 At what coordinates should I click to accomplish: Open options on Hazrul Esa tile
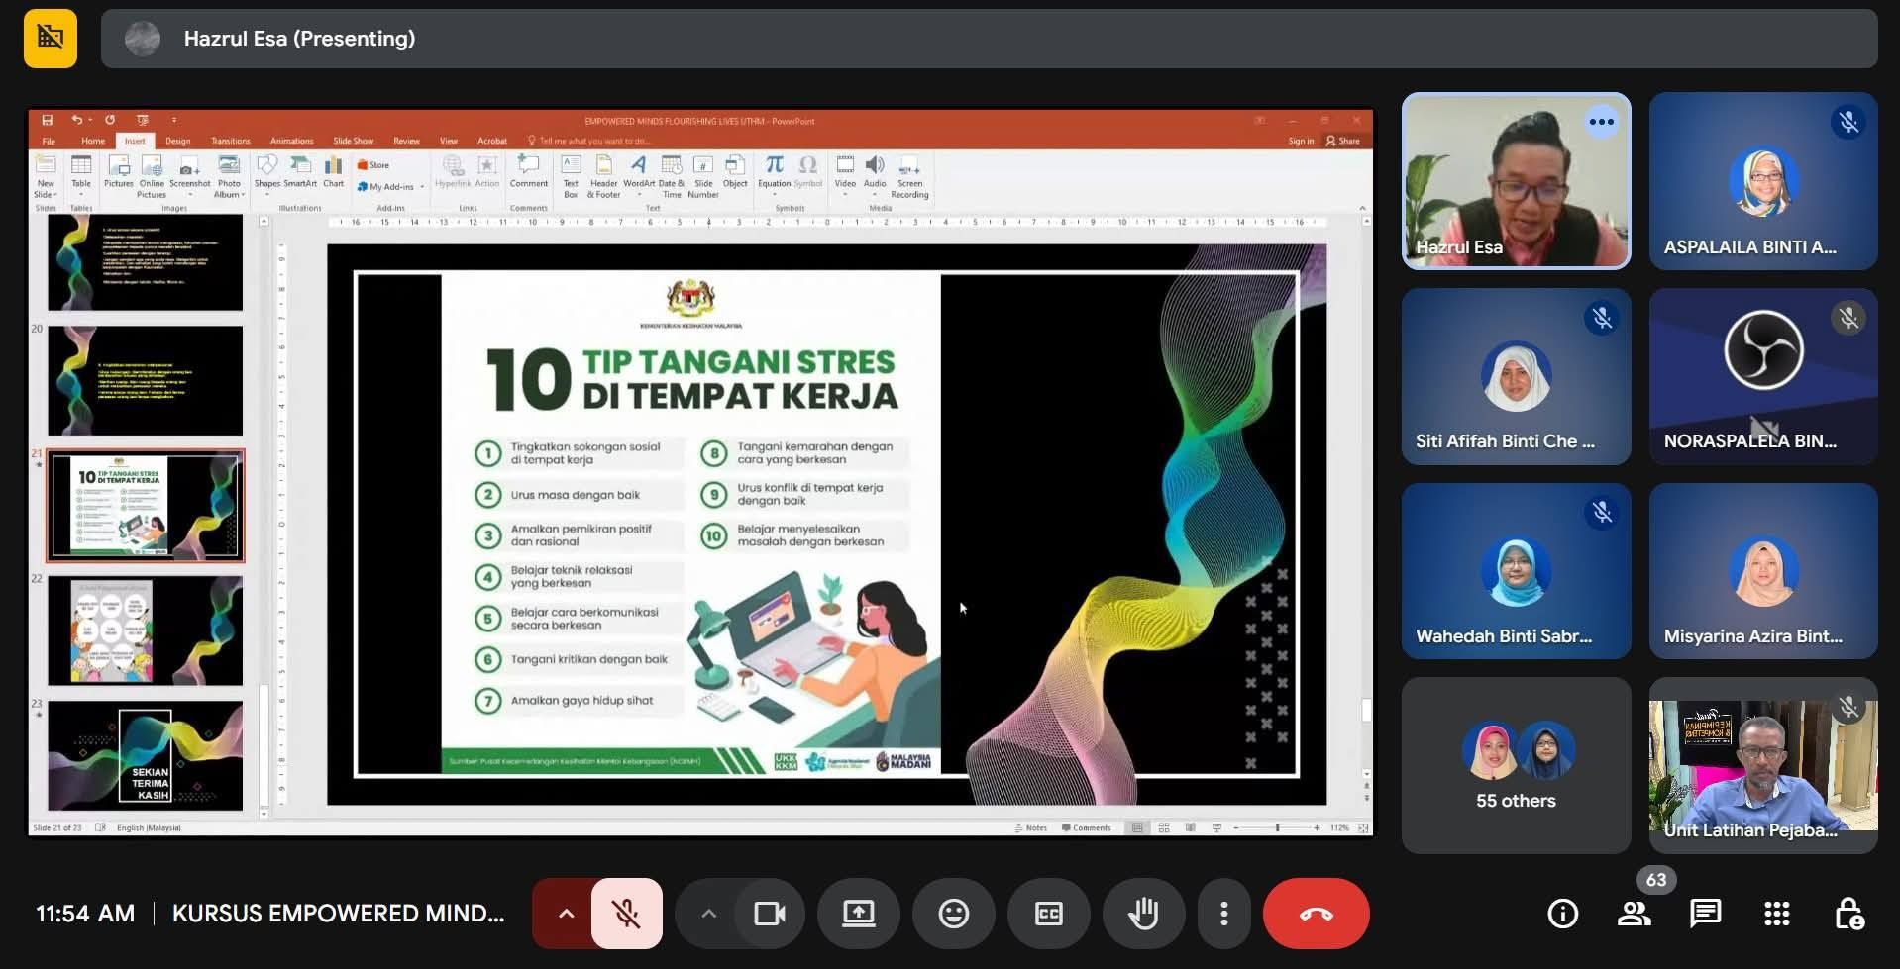[x=1601, y=123]
